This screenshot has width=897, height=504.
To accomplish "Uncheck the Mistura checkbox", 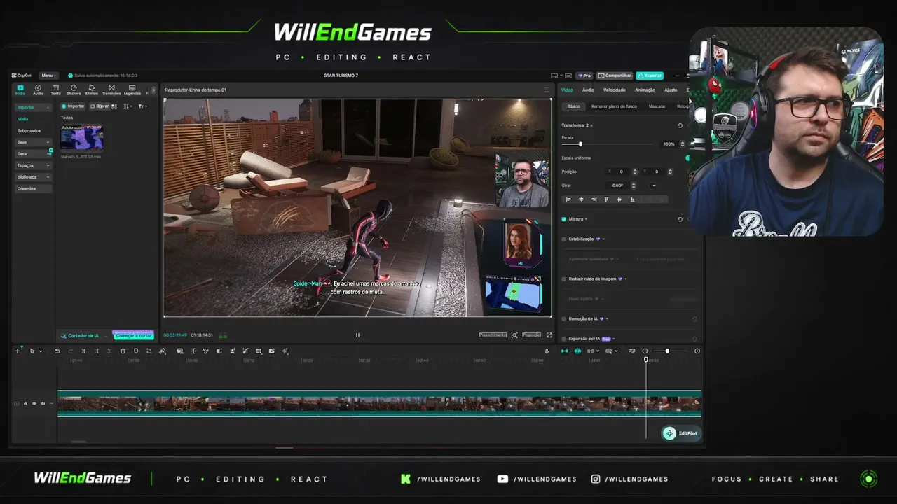I will click(564, 219).
